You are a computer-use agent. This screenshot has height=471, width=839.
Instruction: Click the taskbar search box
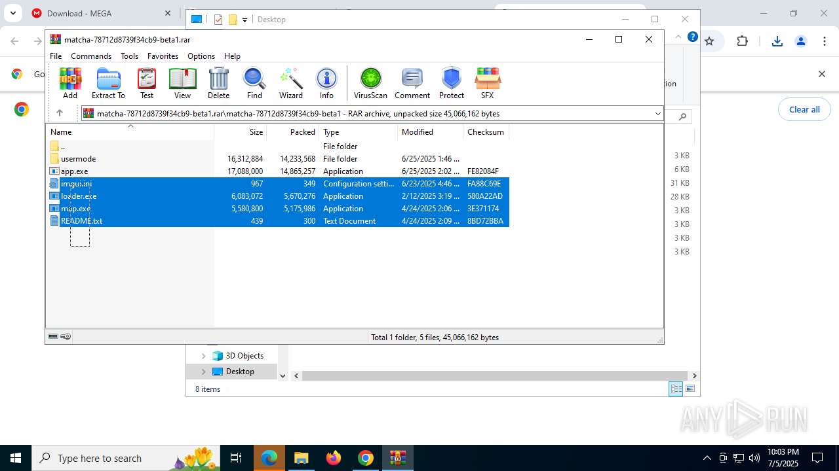(126, 458)
